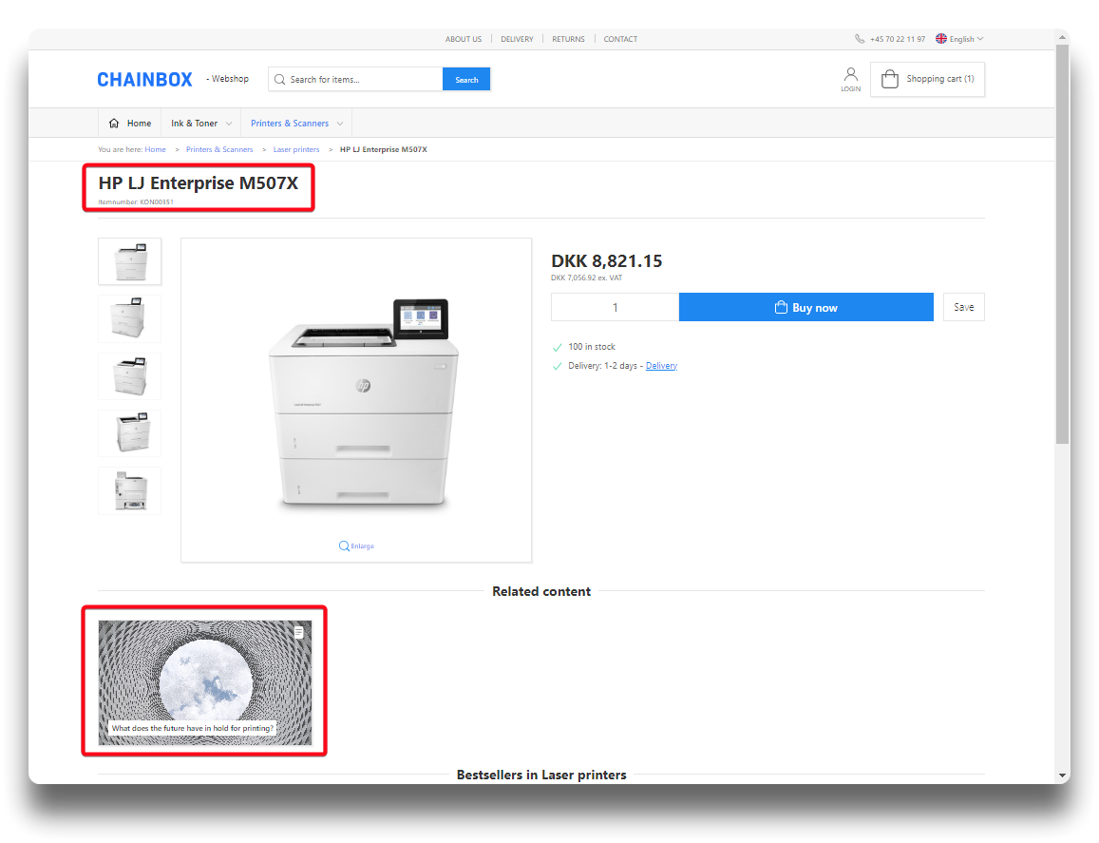Click the Laser printers breadcrumb link
The height and width of the screenshot is (843, 1099).
(295, 149)
